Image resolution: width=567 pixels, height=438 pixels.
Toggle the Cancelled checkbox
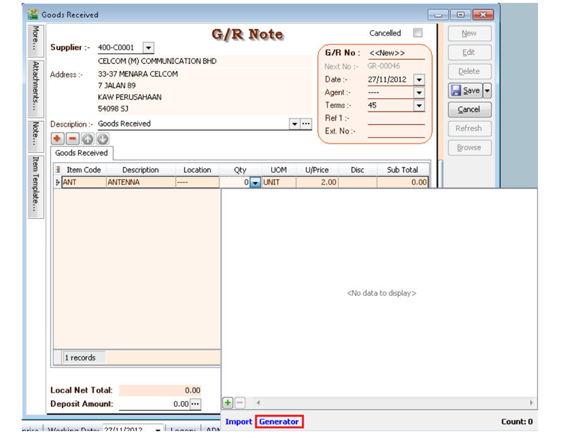pos(418,33)
